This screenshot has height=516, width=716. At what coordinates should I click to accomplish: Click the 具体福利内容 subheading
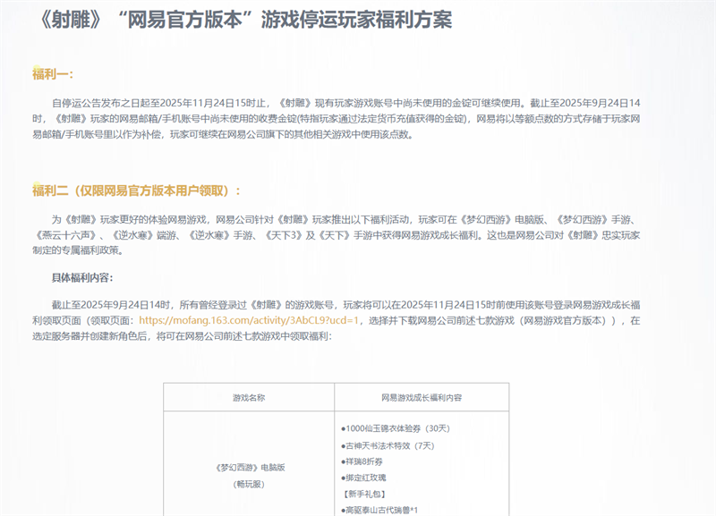(82, 276)
